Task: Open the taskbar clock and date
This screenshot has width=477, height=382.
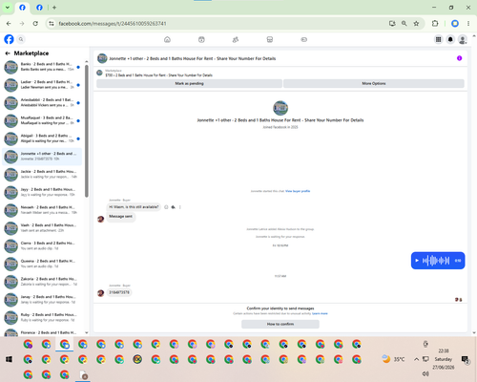Action: coord(444,359)
